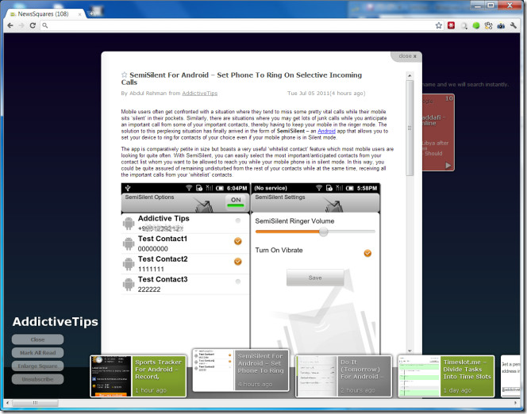Toggle the SemiSilent ON switch

(x=236, y=201)
